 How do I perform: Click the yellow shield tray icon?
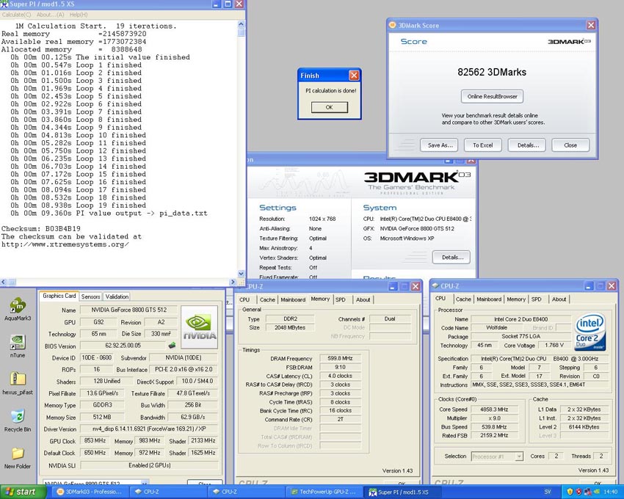tap(570, 492)
